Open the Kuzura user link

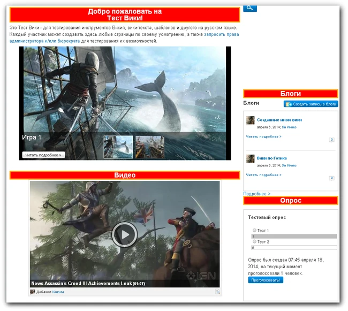pos(58,292)
